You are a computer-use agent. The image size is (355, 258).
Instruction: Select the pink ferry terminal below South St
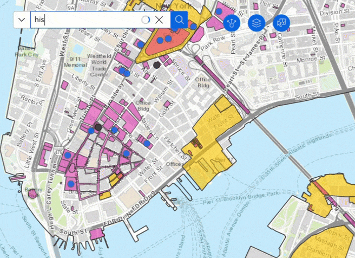[97, 234]
